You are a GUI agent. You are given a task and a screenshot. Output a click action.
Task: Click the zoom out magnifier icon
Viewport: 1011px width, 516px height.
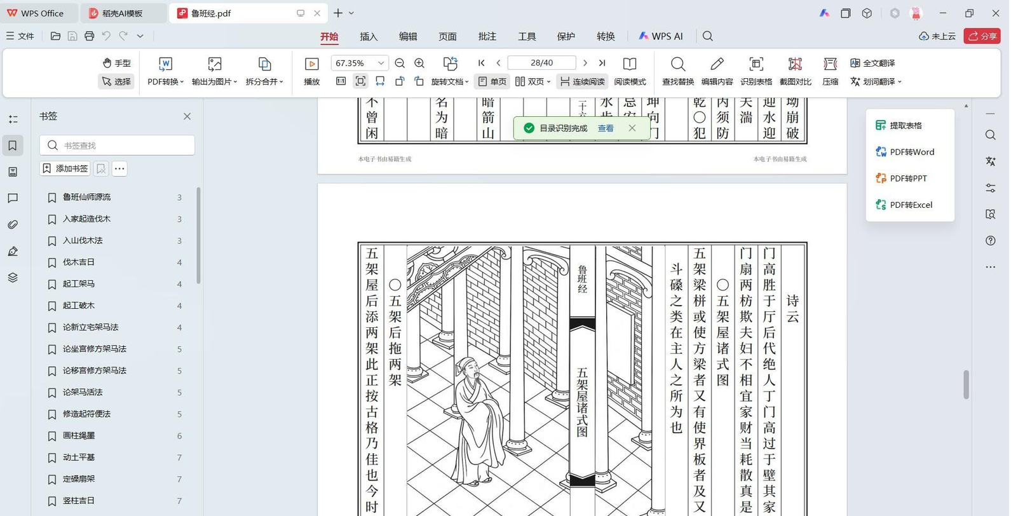click(x=400, y=63)
